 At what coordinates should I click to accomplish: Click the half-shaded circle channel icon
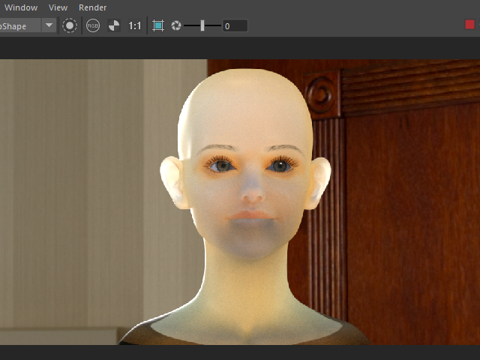[x=113, y=25]
